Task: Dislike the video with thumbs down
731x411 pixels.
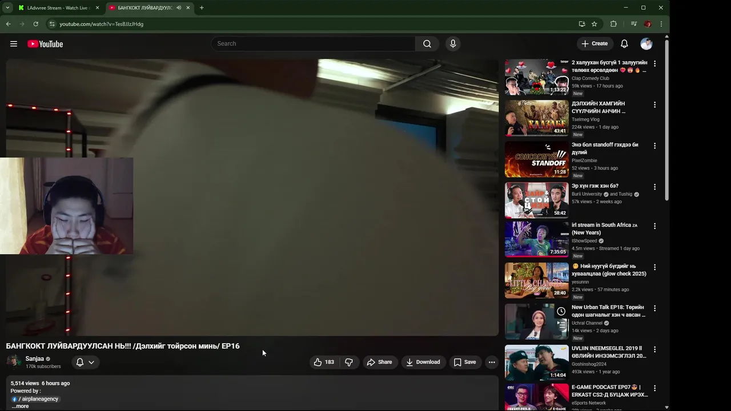Action: click(349, 362)
